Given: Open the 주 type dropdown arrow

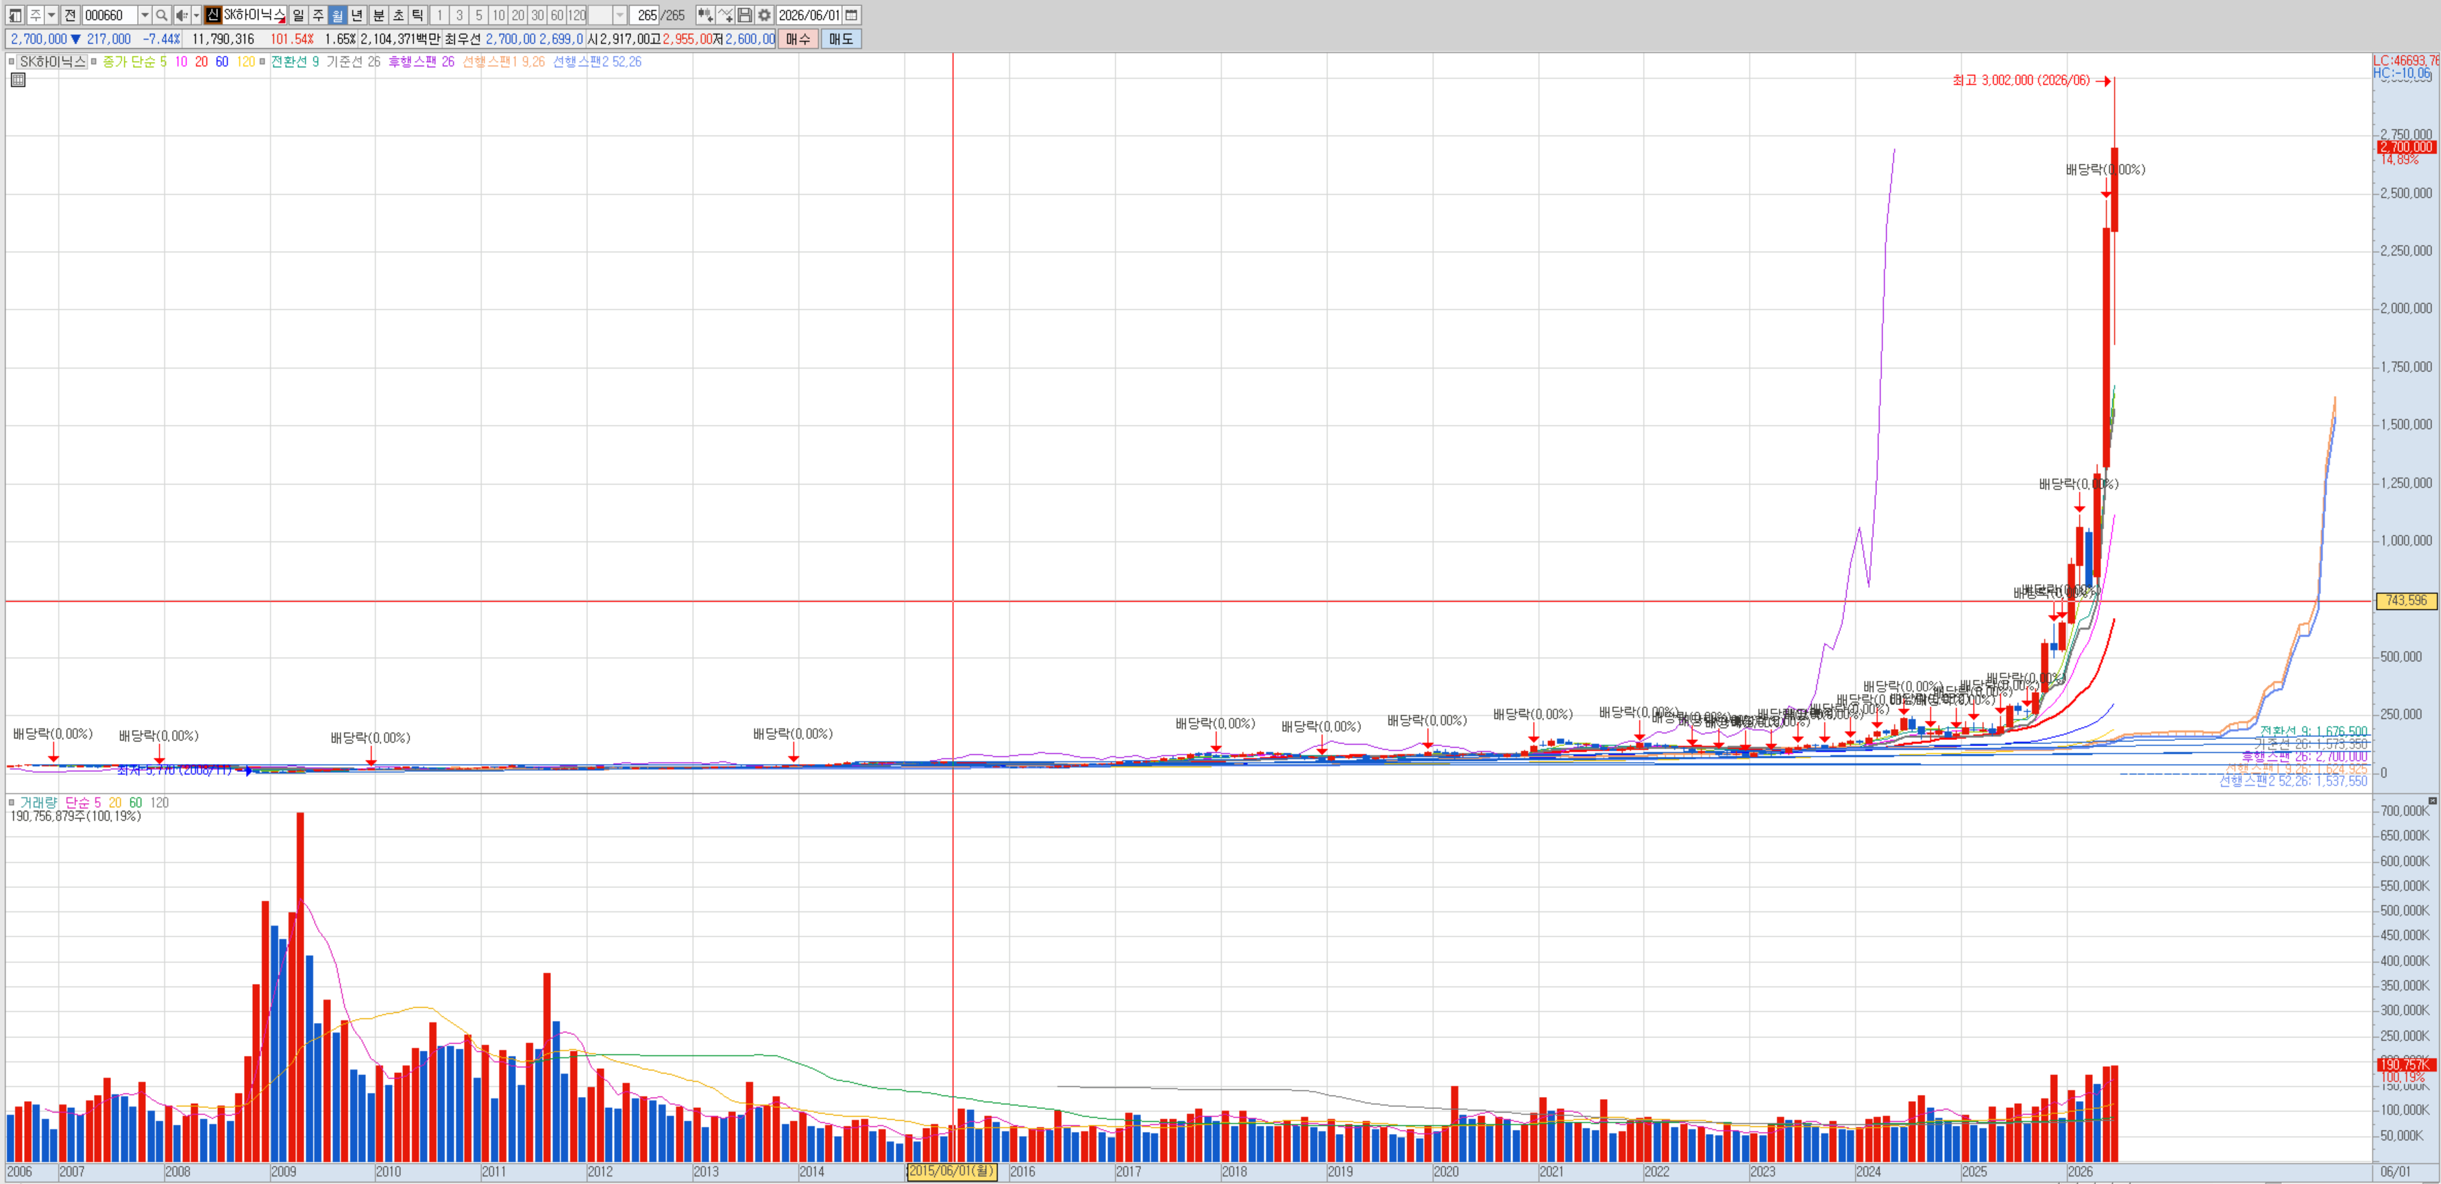Looking at the screenshot, I should [x=52, y=15].
